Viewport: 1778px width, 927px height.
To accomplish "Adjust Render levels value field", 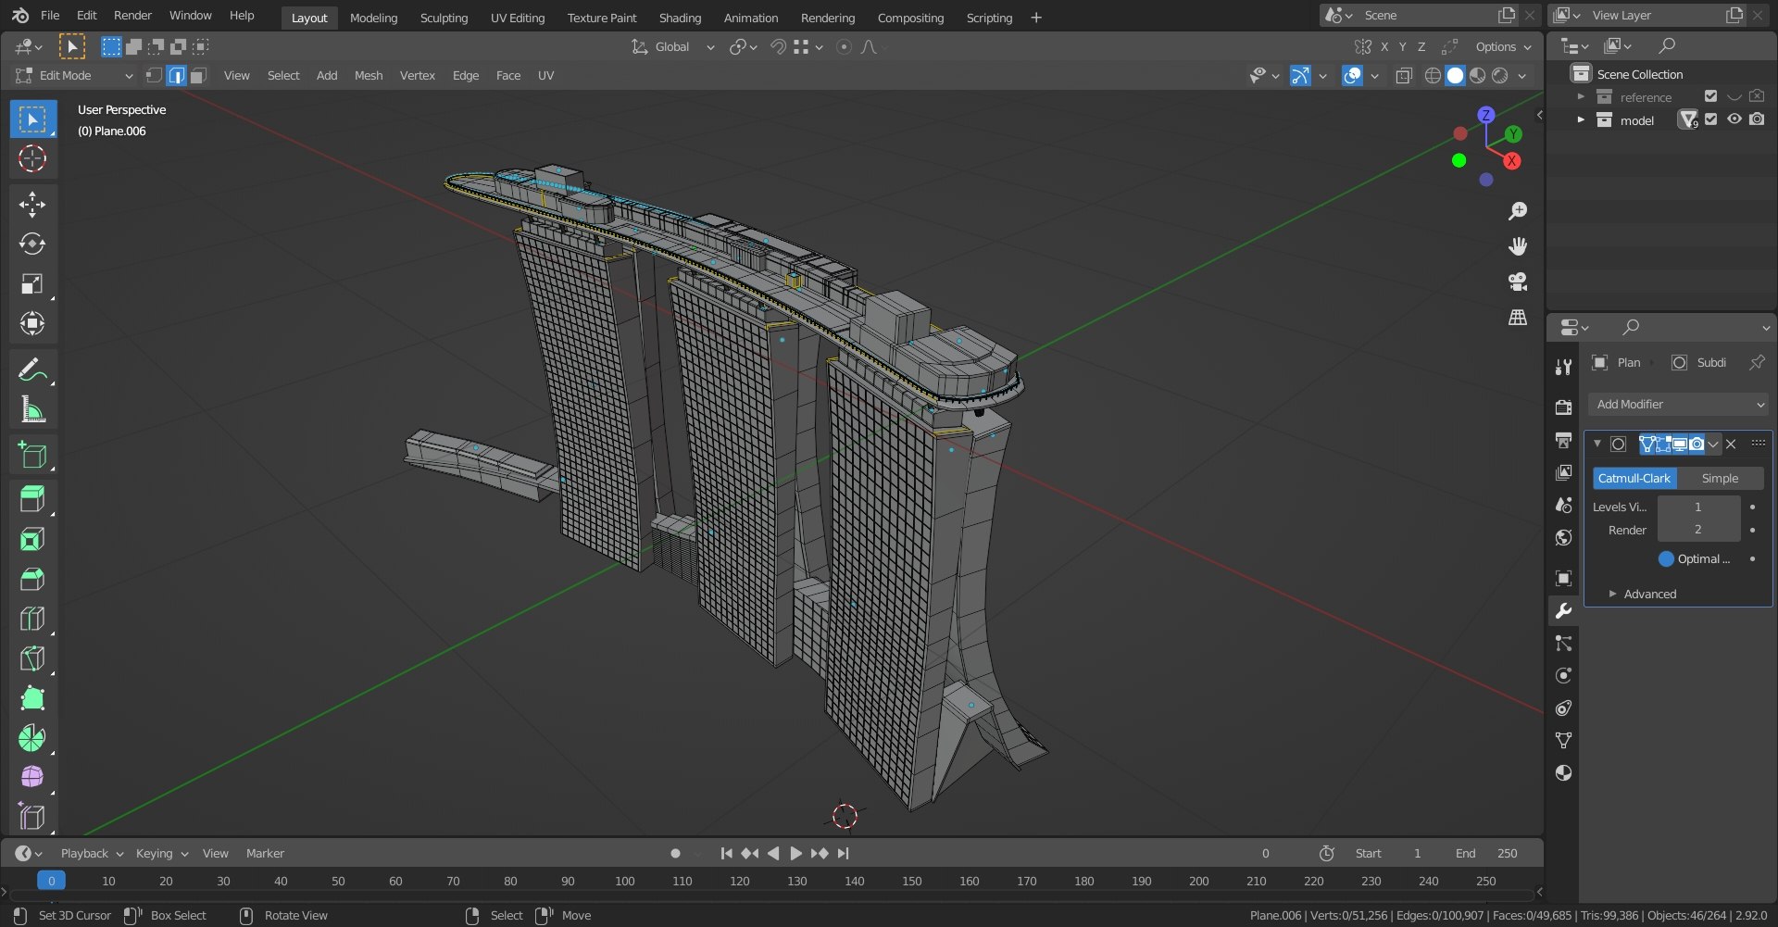I will tap(1698, 531).
